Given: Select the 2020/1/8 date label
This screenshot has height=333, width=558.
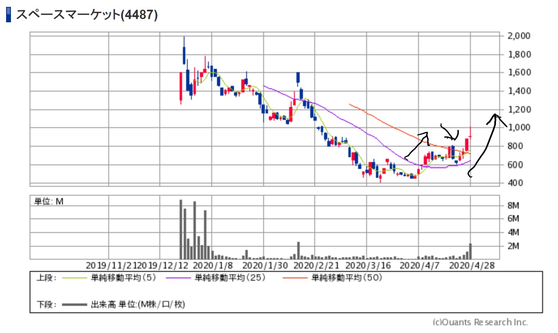Looking at the screenshot, I should [213, 266].
